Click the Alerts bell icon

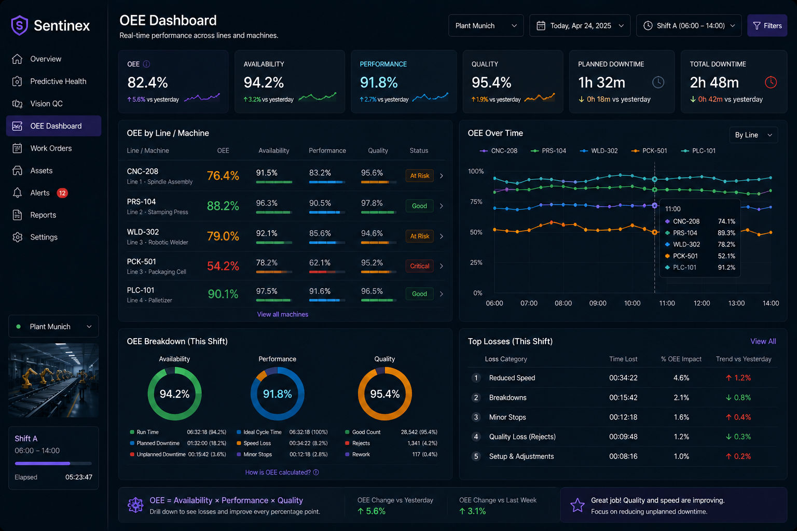[x=17, y=193]
